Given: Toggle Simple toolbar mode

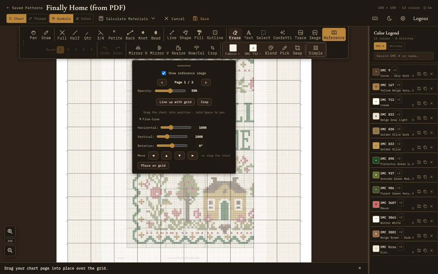Looking at the screenshot, I should [315, 50].
